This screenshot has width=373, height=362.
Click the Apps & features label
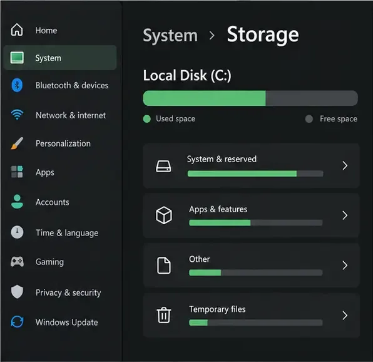(218, 209)
